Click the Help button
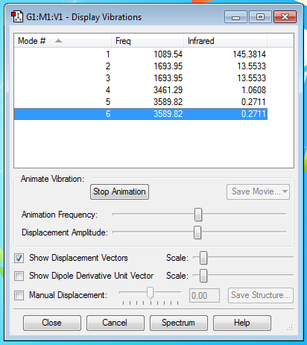The height and width of the screenshot is (345, 307). click(242, 323)
